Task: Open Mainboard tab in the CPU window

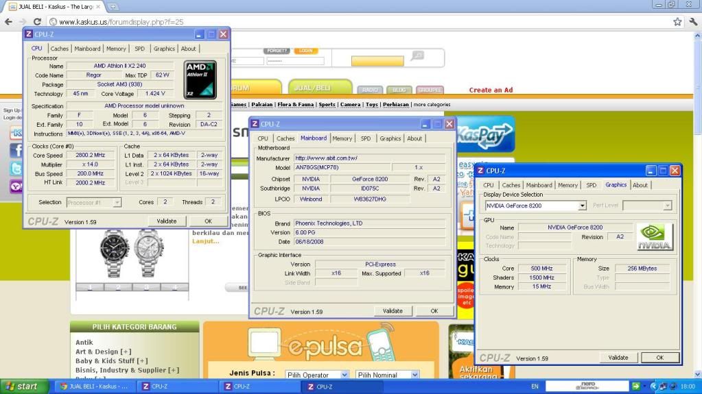Action: pos(87,48)
